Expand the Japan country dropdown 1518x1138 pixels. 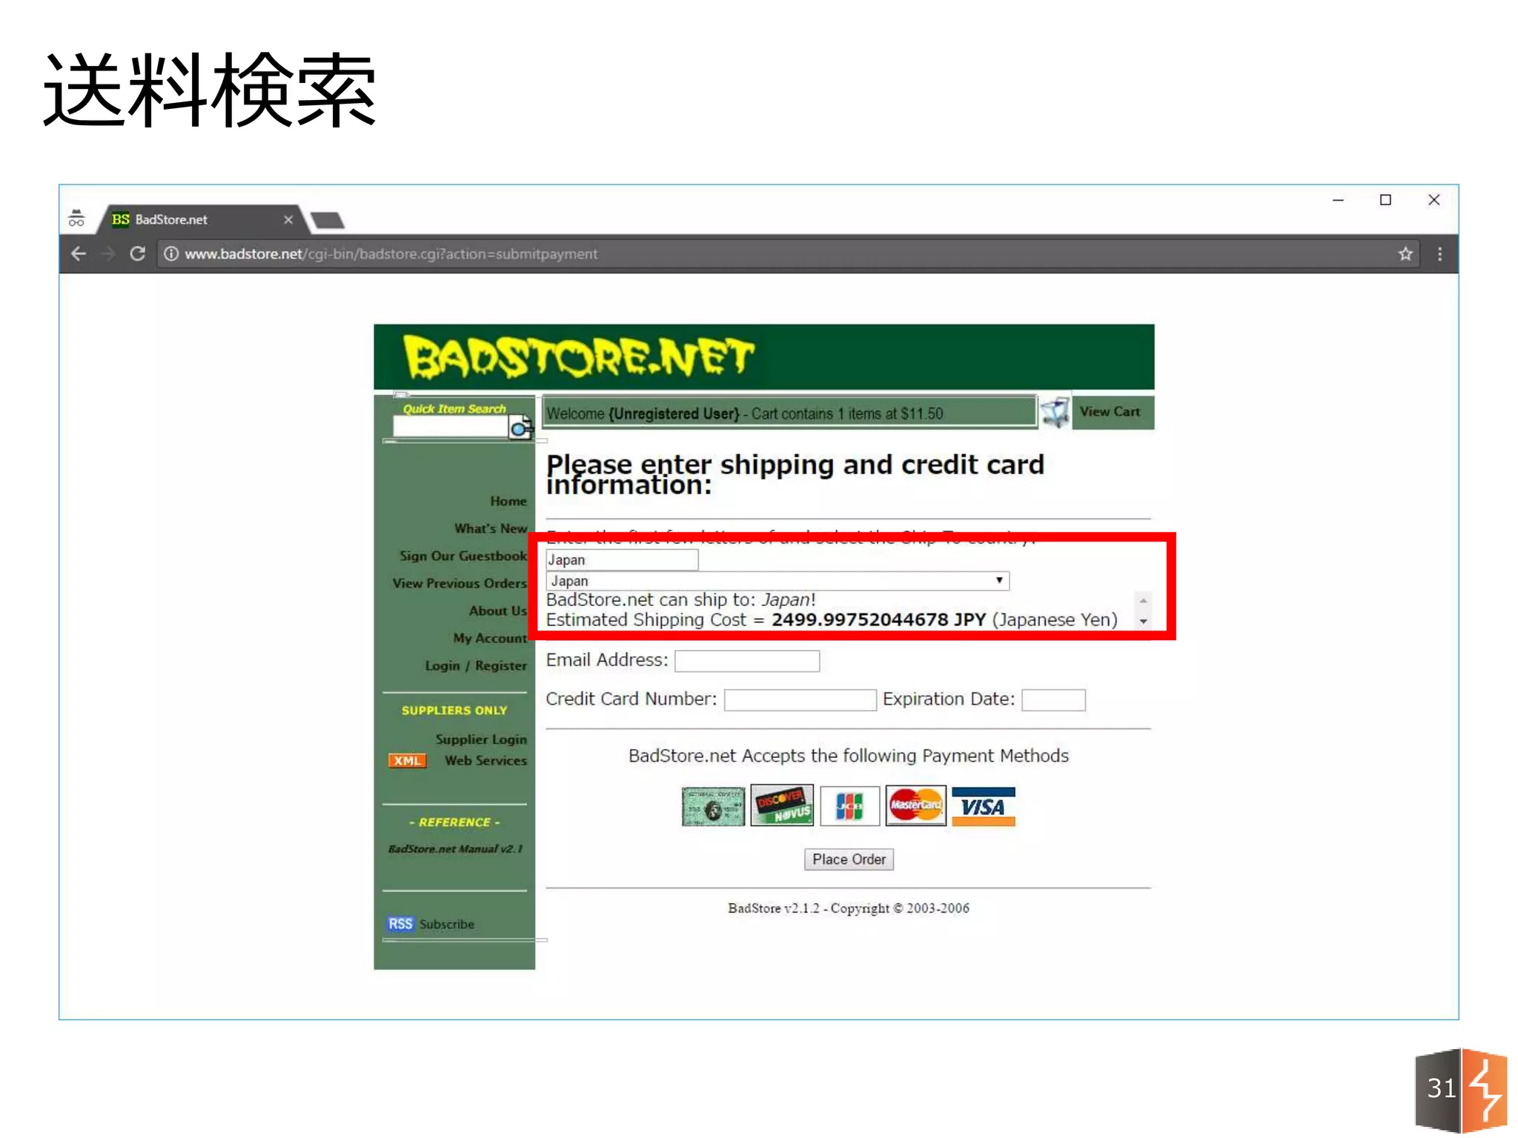click(998, 581)
